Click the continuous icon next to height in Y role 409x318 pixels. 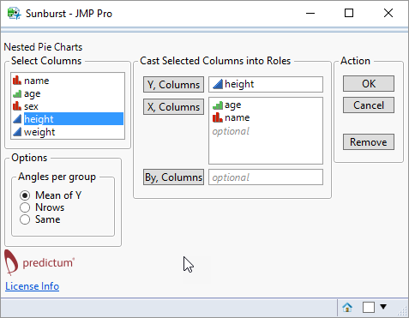tap(218, 84)
